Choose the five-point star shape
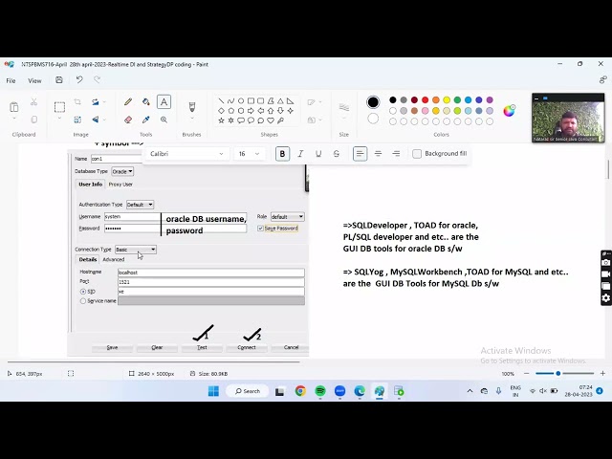Viewport: 612px width, 459px height. pos(221,120)
